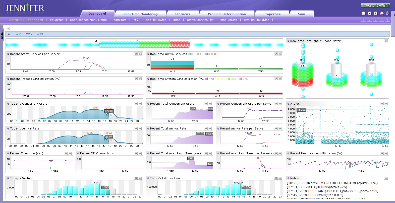395x203 pixels.
Task: Open the Equalizer submenu link
Action: 57,20
